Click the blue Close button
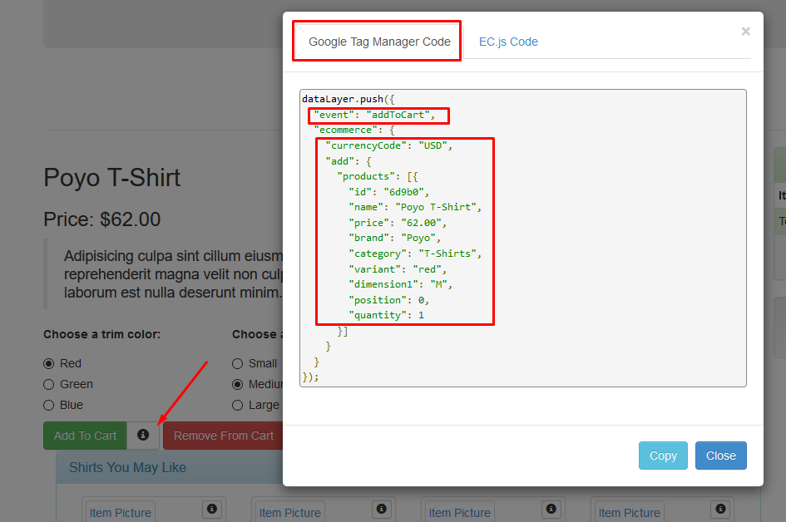This screenshot has height=522, width=786. (x=721, y=456)
